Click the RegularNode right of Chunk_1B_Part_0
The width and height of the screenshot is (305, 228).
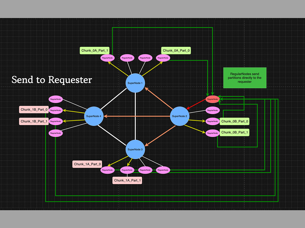(56, 110)
